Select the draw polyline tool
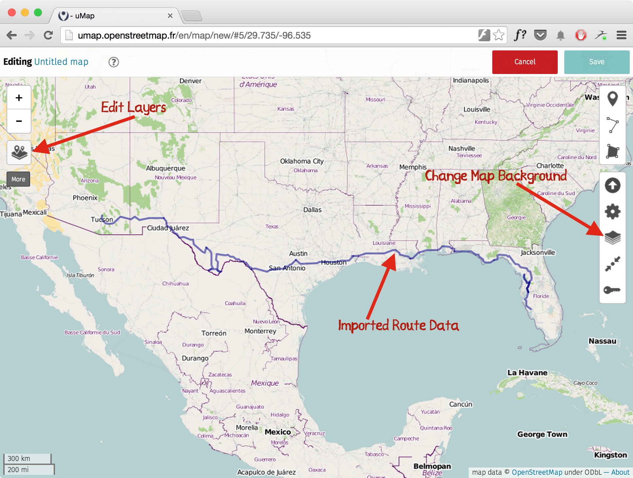Viewport: 633px width, 478px height. click(612, 125)
